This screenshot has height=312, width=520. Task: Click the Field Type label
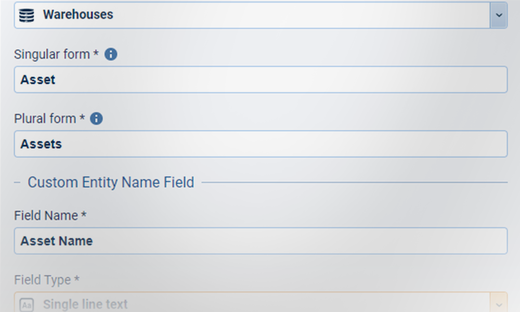(43, 280)
